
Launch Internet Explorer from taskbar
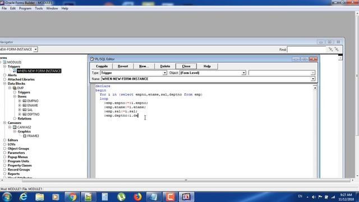24,197
